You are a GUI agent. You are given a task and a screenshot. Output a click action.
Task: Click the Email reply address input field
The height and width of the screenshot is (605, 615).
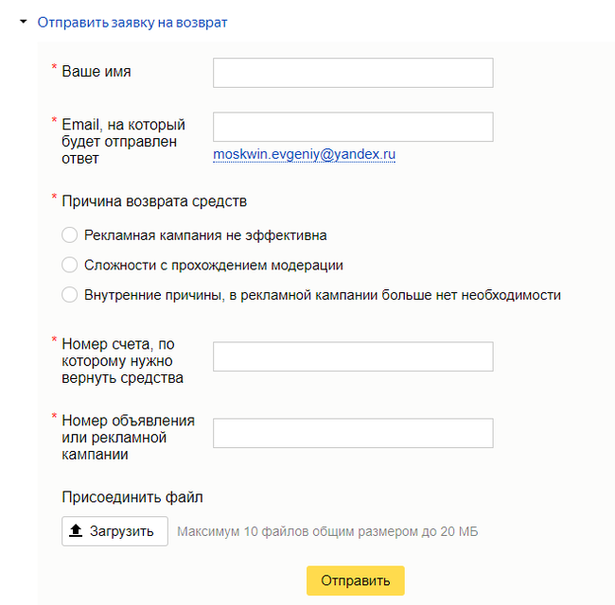click(x=353, y=127)
